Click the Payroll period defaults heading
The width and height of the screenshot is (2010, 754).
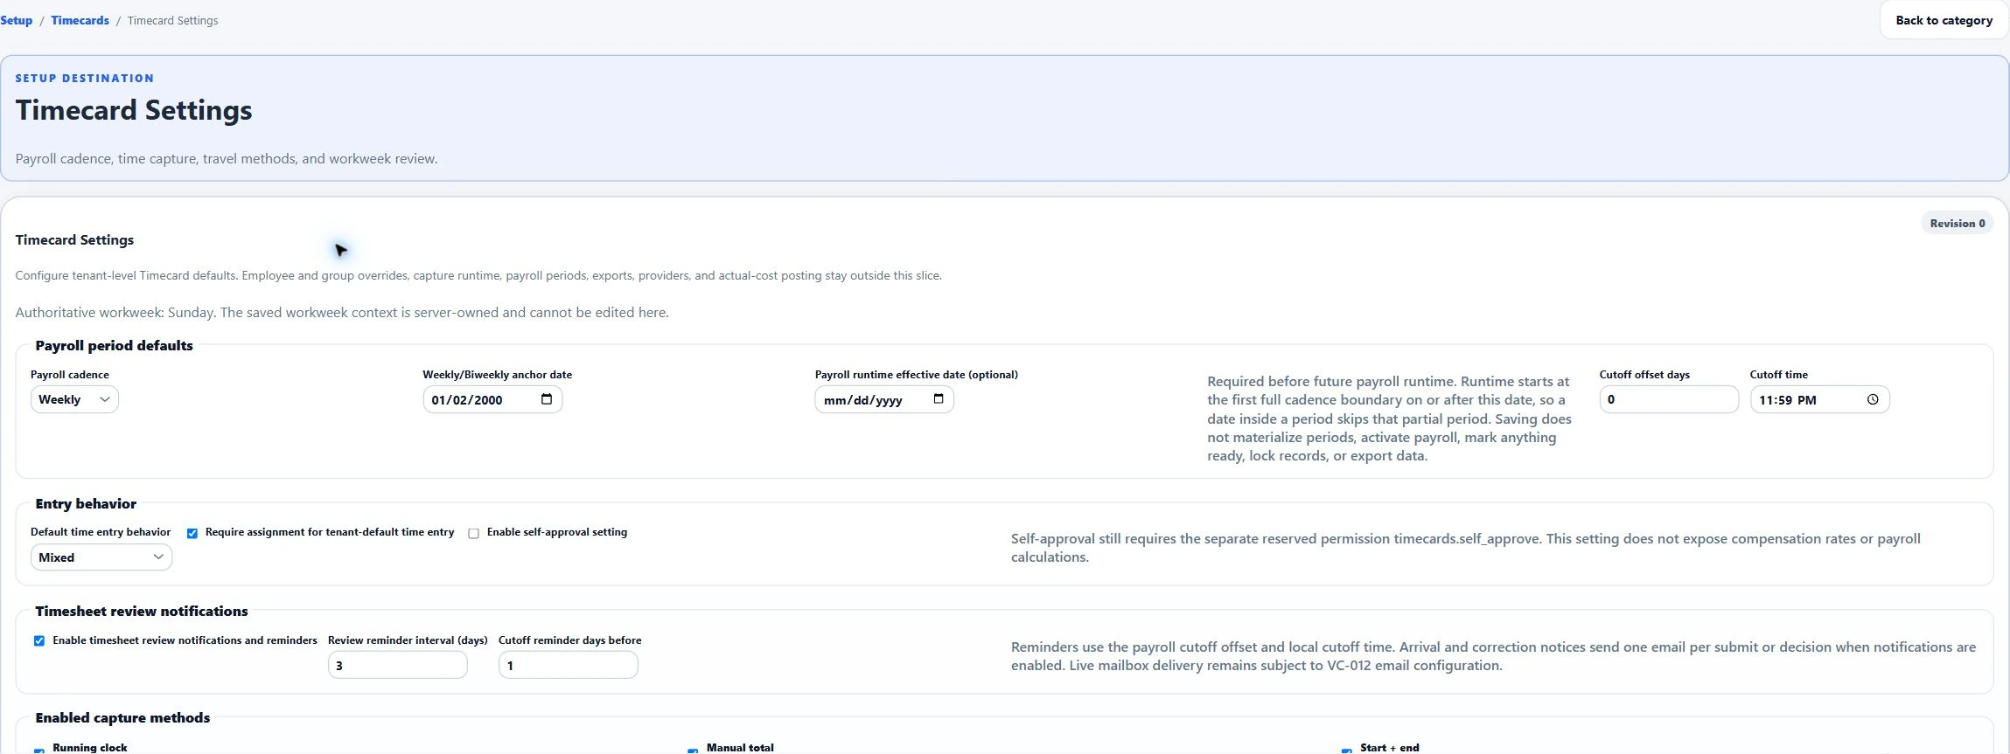tap(115, 345)
